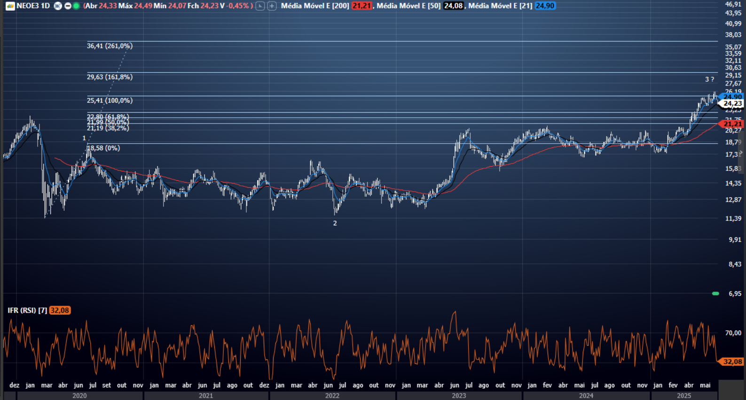
Task: Click the '3 ?' wave annotation
Action: [709, 79]
